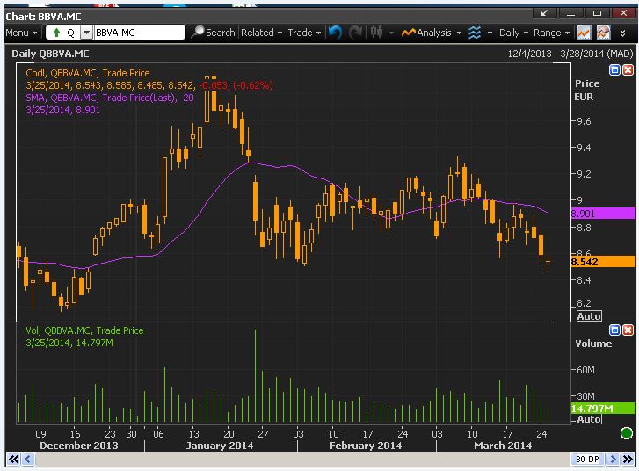Viewport: 639px width, 471px height.
Task: Expand the Q instrument type dropdown
Action: coord(86,33)
